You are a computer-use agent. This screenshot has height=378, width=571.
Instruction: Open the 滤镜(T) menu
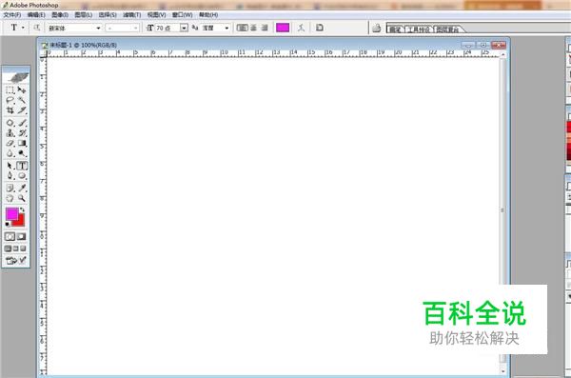(132, 15)
